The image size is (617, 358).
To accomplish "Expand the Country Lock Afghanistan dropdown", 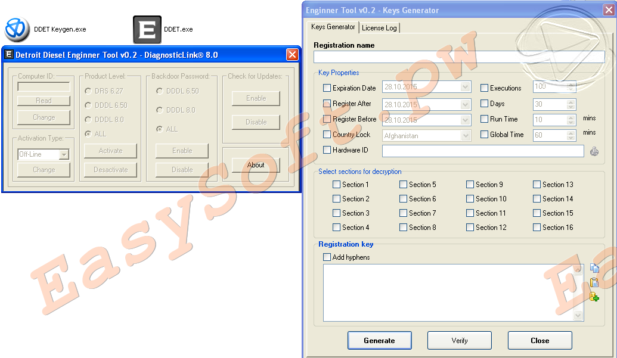I will click(x=466, y=136).
